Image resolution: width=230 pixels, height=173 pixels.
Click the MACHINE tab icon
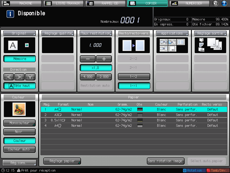[x=6, y=3]
